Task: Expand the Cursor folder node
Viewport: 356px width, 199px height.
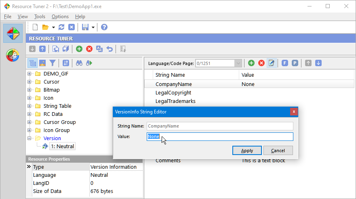Action: pos(29,82)
